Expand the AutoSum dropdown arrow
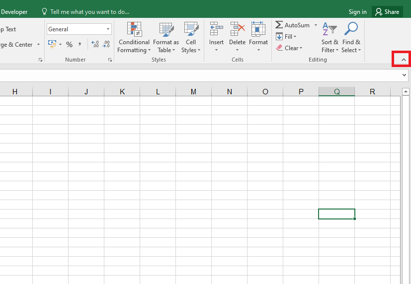Screen dimensions: 411x284 [316, 25]
